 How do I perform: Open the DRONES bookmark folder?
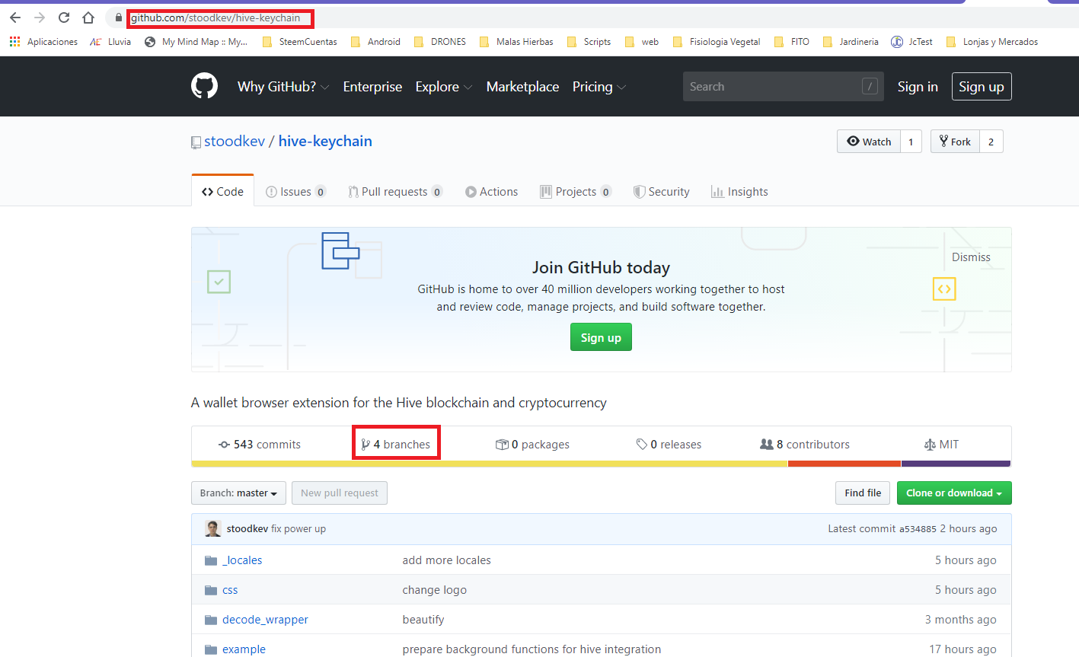439,42
